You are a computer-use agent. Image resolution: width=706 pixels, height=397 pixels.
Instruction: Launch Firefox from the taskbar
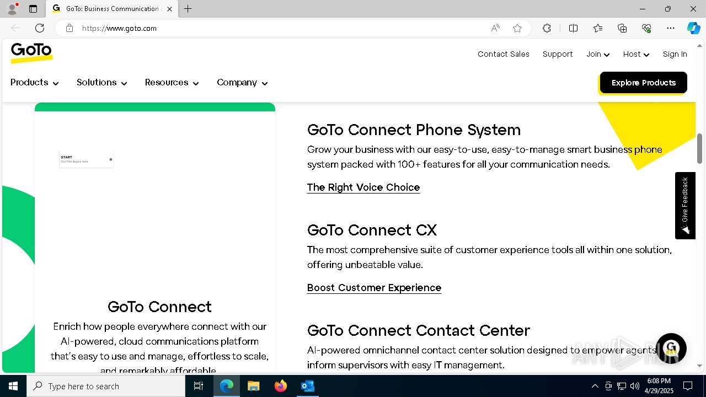pos(281,386)
